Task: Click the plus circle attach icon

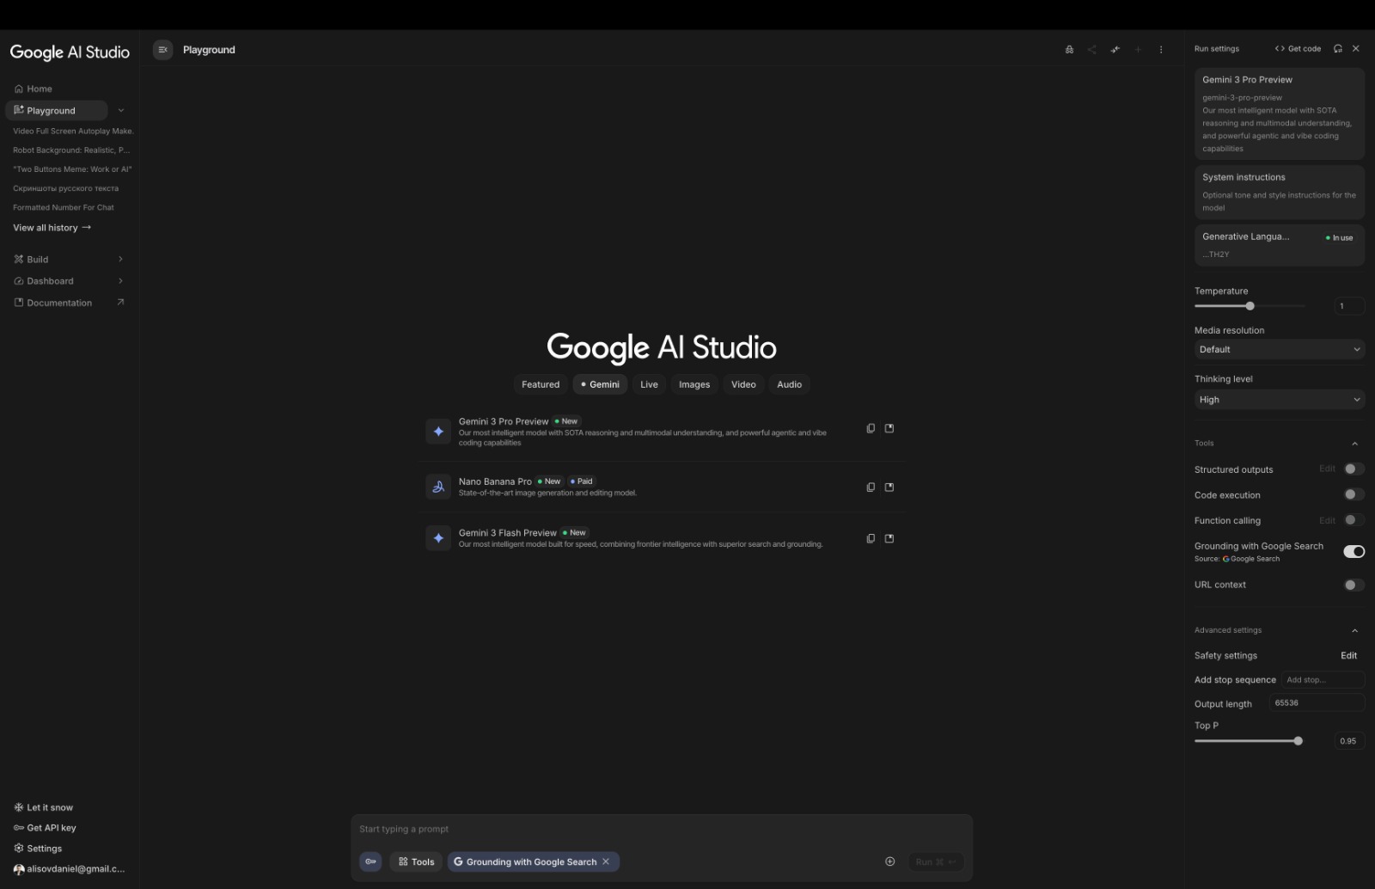Action: coord(890,861)
